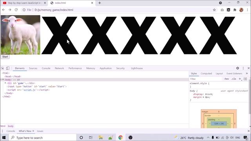The width and height of the screenshot is (251, 141).
Task: Click the Windows search box
Action: pos(43,137)
